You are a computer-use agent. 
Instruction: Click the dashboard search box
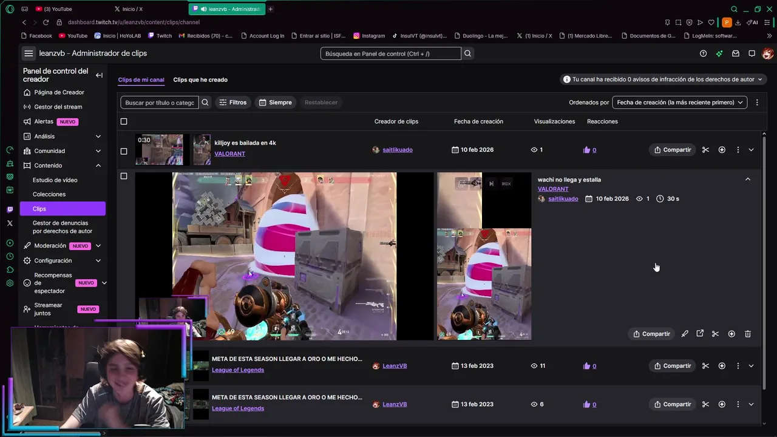coord(391,53)
